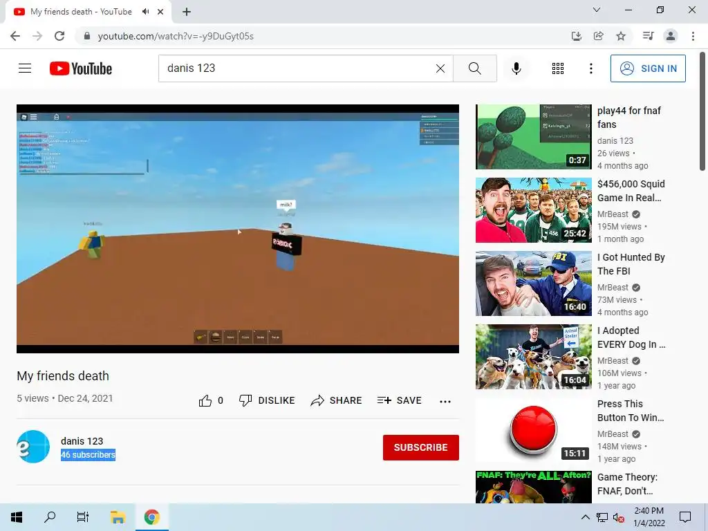
Task: Open $456,000 Squid Game thumbnail
Action: click(x=533, y=210)
